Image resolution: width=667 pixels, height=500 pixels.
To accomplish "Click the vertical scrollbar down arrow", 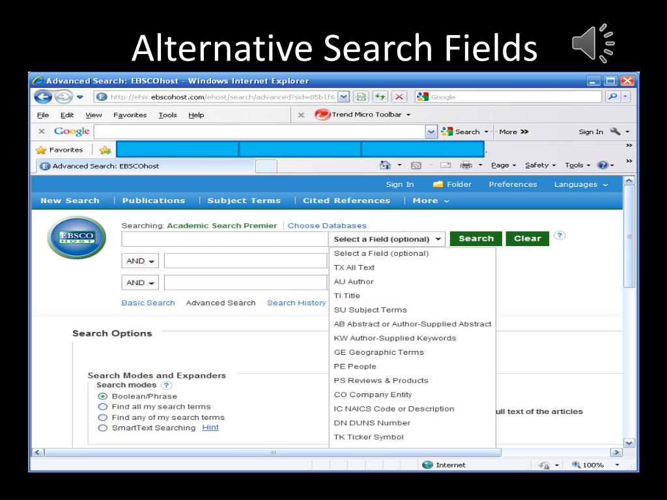I will [629, 443].
